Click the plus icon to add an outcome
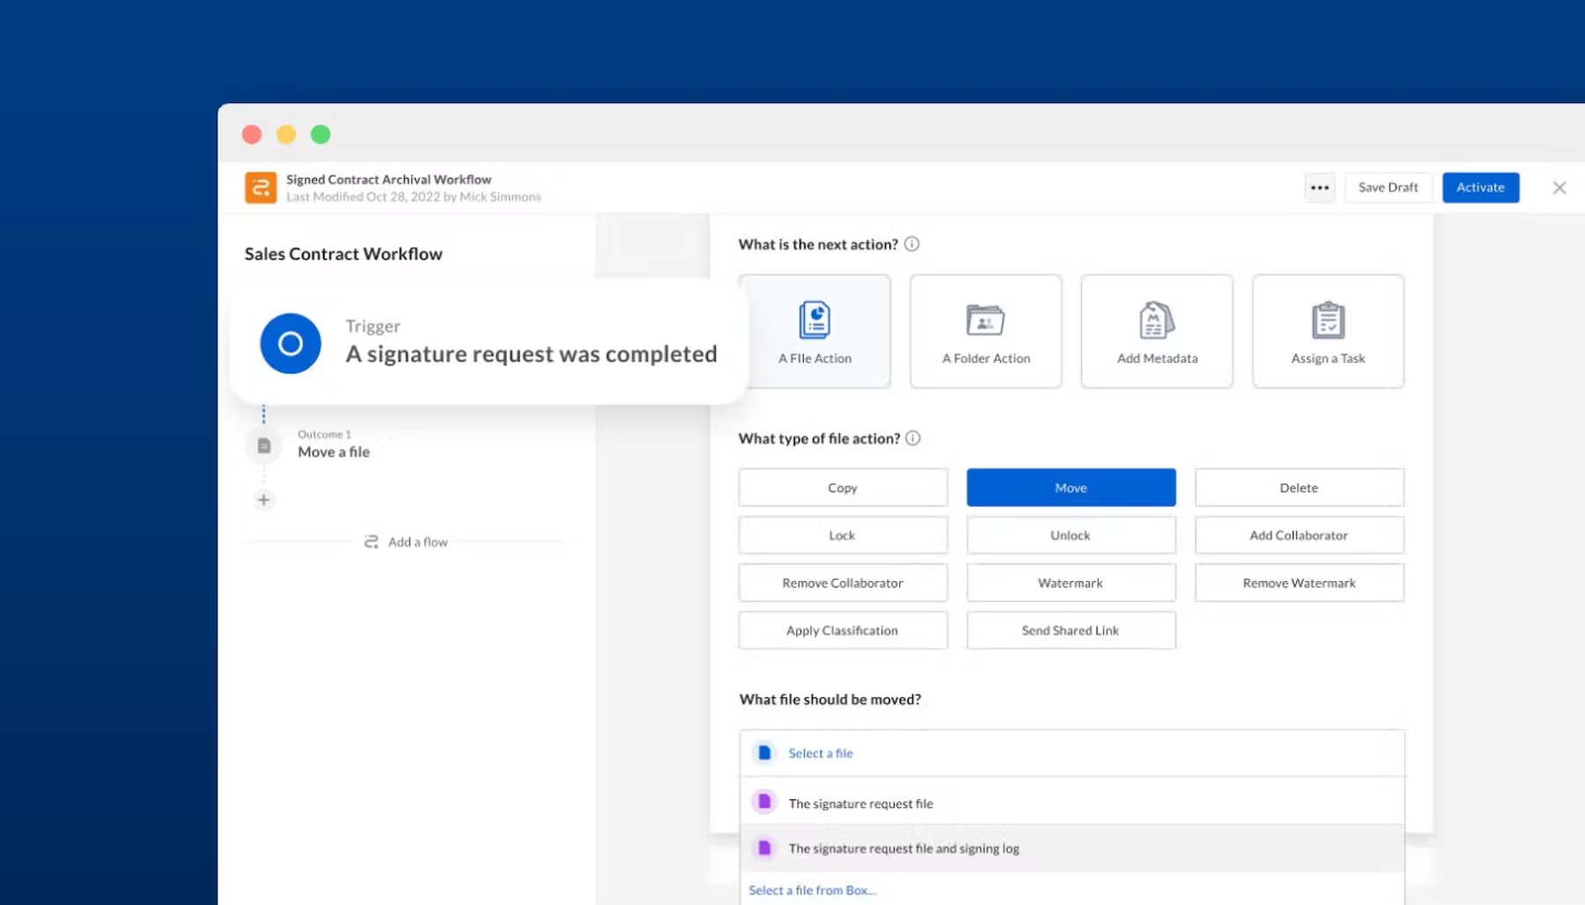Image resolution: width=1585 pixels, height=905 pixels. tap(263, 500)
